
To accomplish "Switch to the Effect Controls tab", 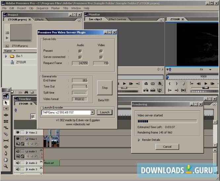I will 117,19.
